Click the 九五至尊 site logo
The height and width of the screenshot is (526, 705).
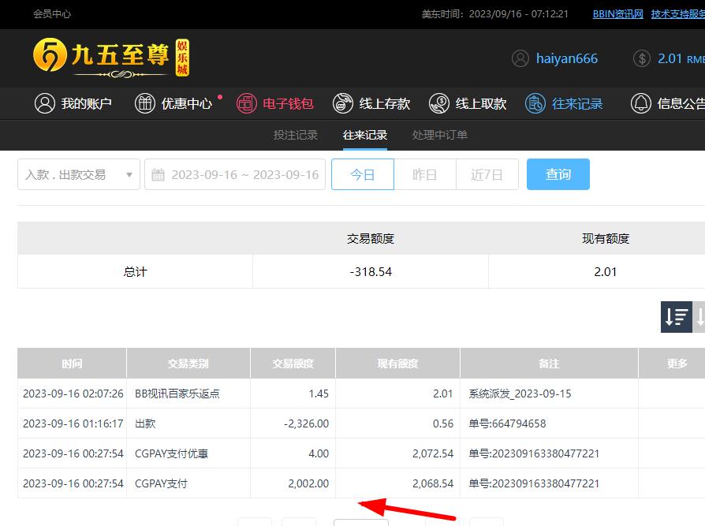[x=111, y=58]
